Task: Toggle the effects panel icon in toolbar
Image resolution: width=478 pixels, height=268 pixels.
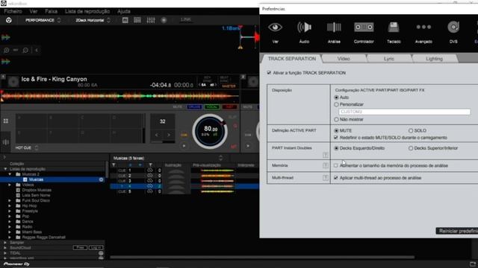Action: click(x=125, y=20)
